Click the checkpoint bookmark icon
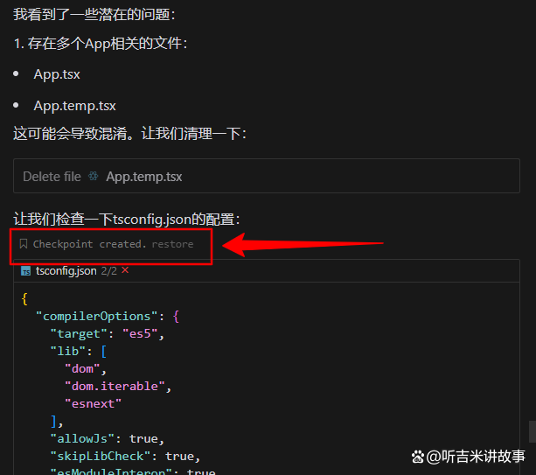Viewport: 536px width, 475px height. tap(24, 244)
